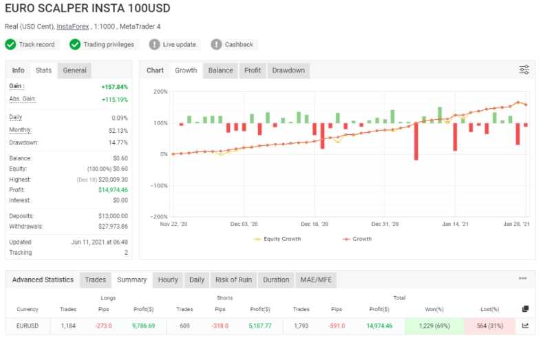
Task: Click the $14,974.46 profit value in Info
Action: click(113, 190)
